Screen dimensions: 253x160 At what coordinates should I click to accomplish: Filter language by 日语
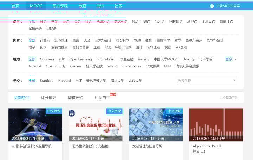(x=89, y=21)
